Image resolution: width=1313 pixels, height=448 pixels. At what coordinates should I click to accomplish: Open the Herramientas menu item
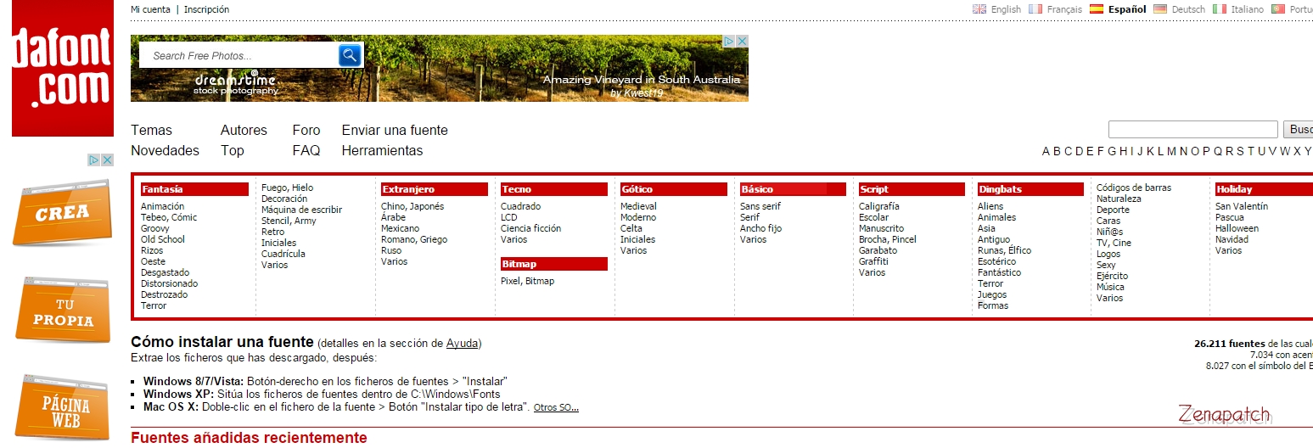382,150
